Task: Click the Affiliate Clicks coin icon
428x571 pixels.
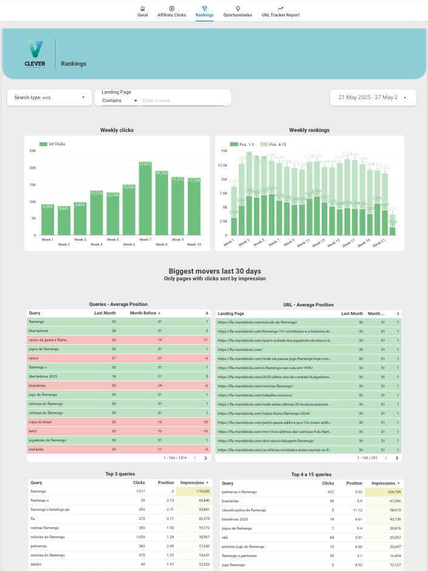Action: tap(171, 9)
